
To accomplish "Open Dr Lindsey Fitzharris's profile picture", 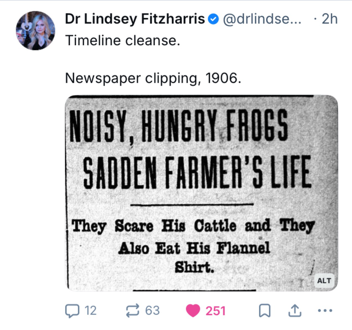I will pos(35,30).
